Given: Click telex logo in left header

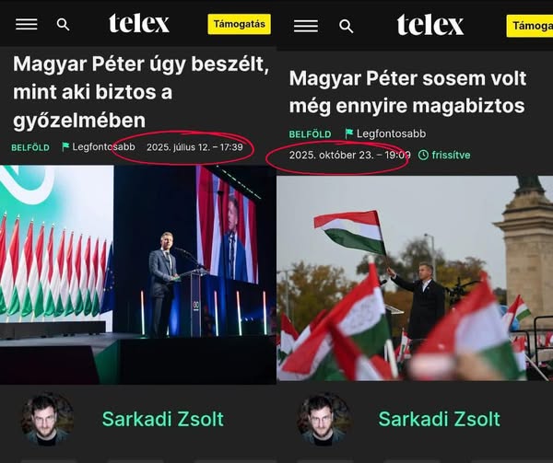Looking at the screenshot, I should click(139, 23).
